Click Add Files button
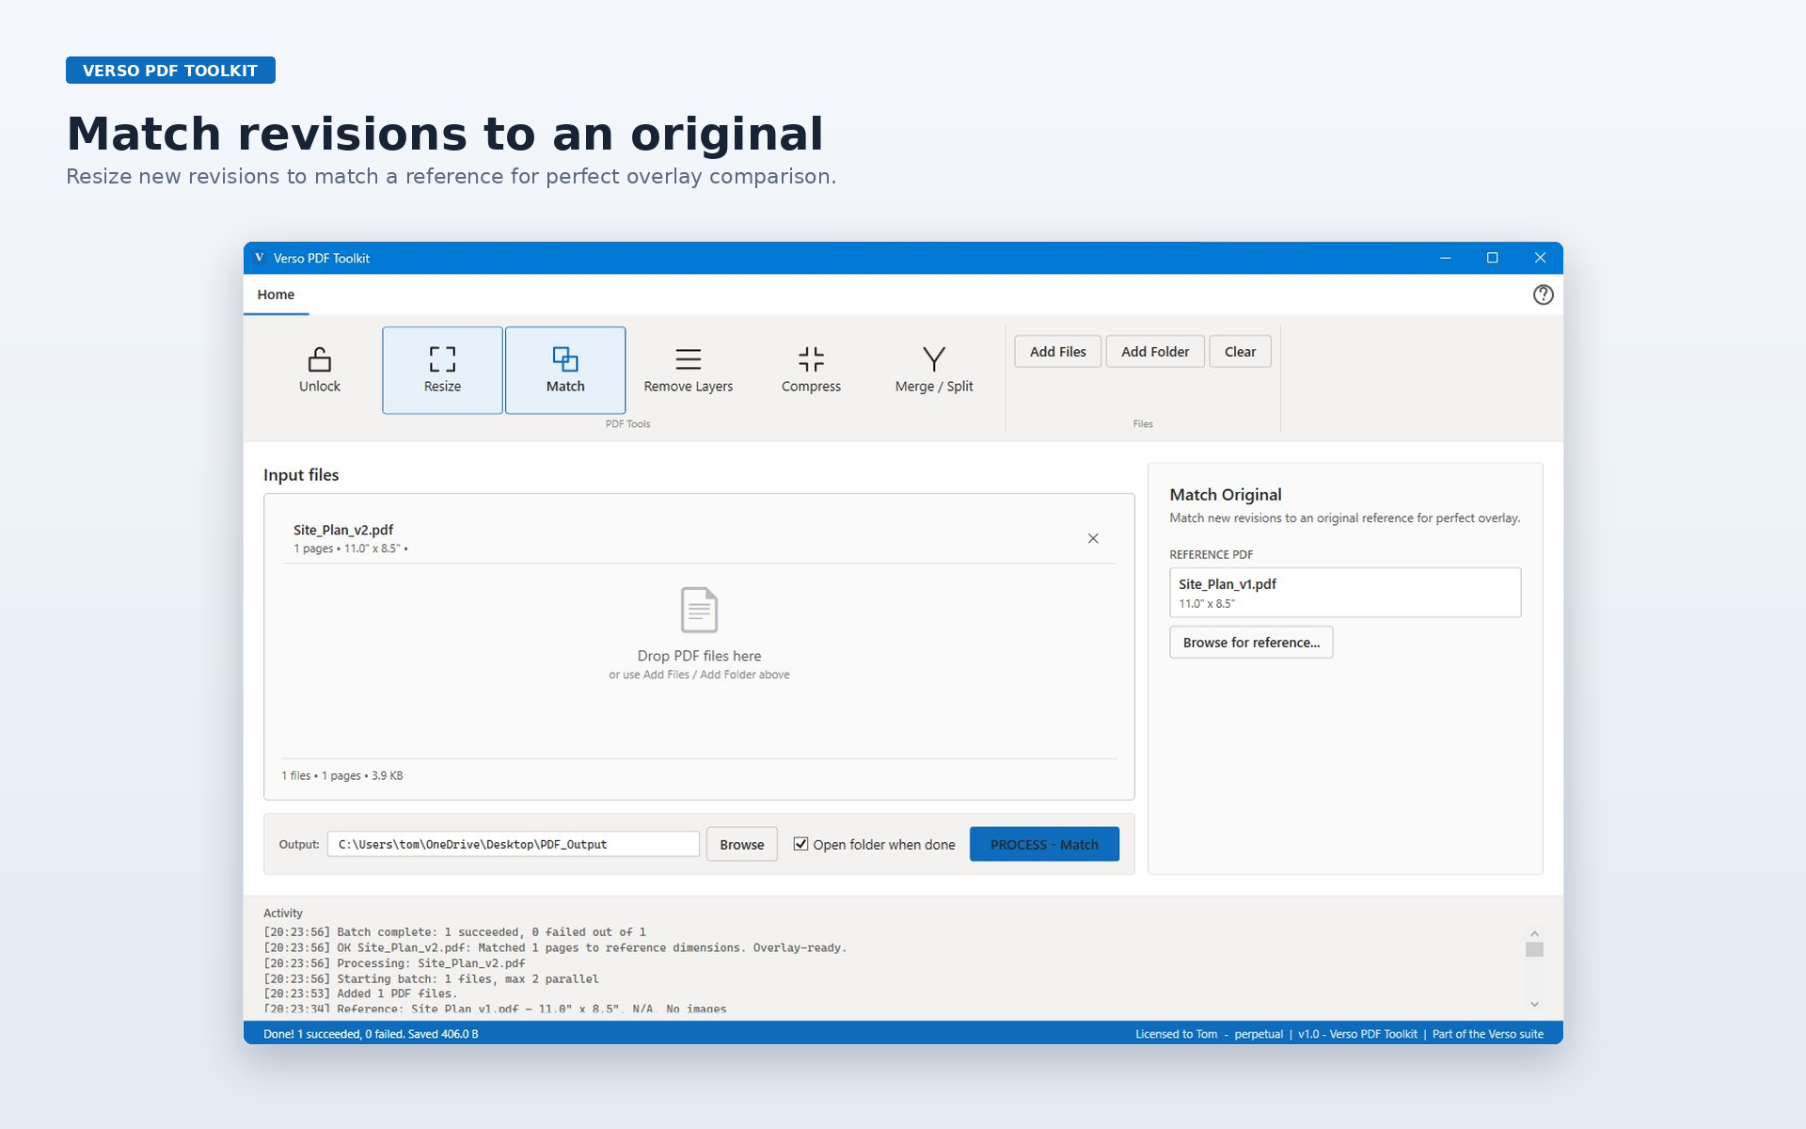 point(1057,351)
